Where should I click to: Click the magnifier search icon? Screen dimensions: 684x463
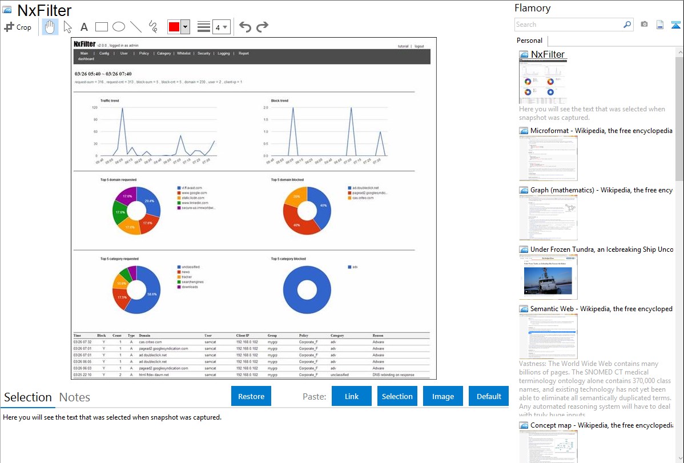(627, 25)
